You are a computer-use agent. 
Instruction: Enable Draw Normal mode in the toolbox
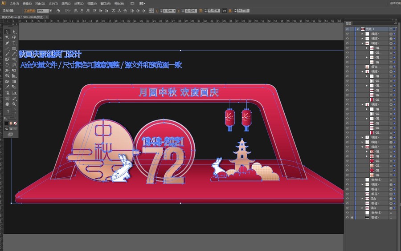click(6, 129)
